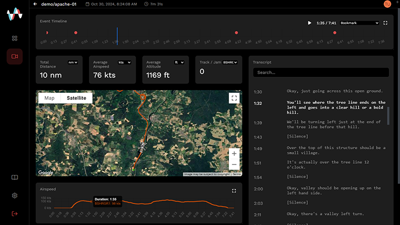This screenshot has height=225, width=400.
Task: Open the dashboard grid icon in sidebar
Action: [x=14, y=38]
